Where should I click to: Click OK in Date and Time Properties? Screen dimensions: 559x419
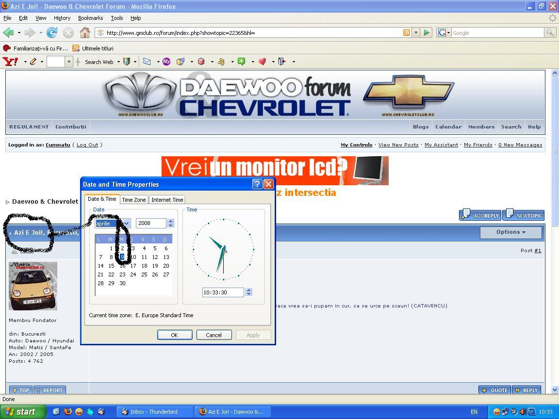click(175, 335)
